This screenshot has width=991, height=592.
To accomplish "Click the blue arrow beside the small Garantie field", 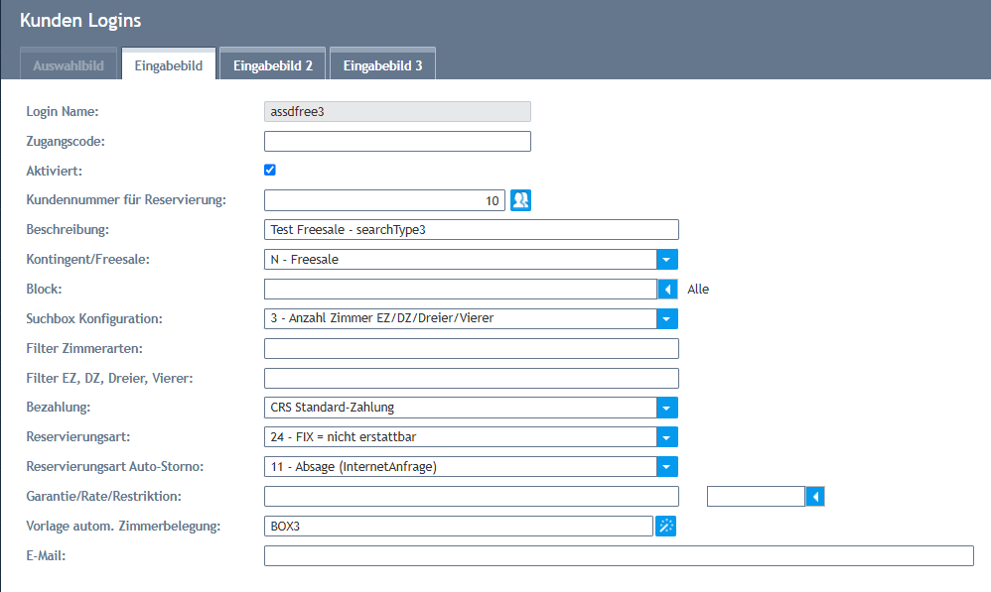I will click(815, 496).
